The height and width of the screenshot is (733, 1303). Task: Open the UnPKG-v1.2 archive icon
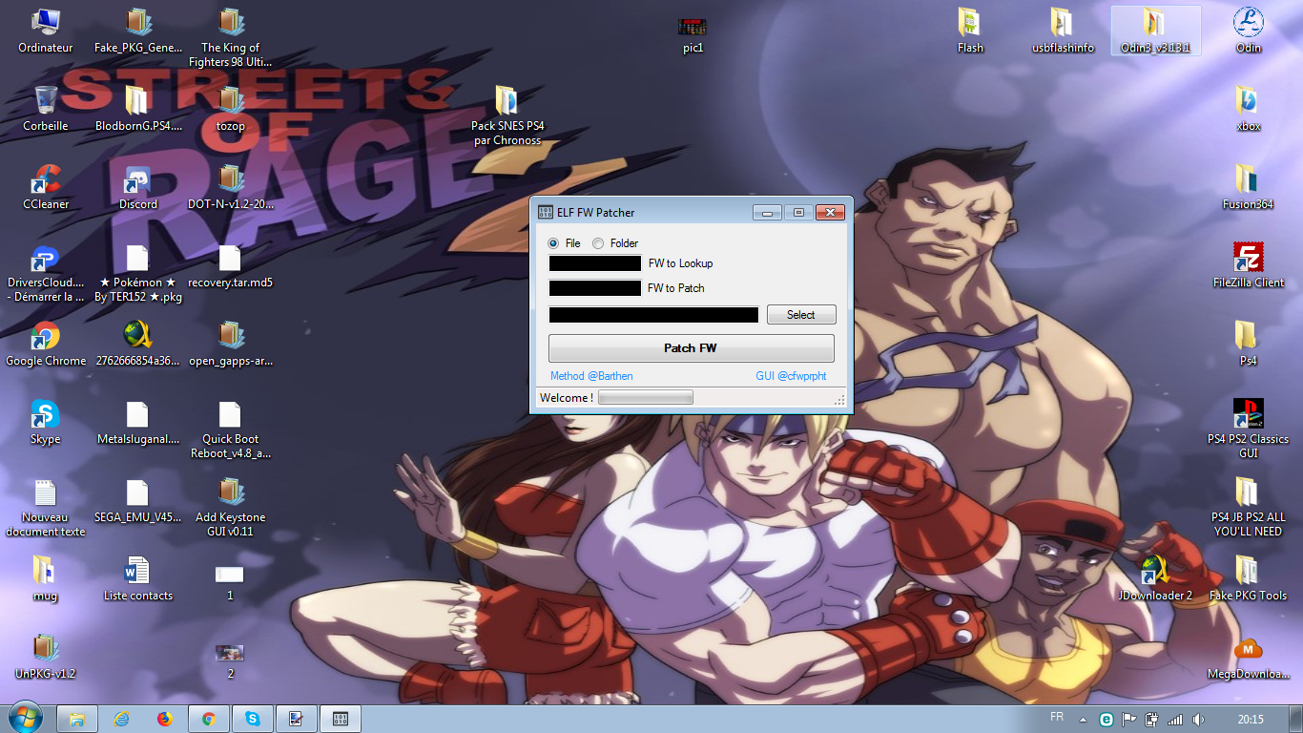pyautogui.click(x=45, y=656)
